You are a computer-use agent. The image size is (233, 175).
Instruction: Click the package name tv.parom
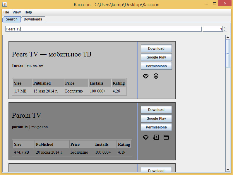(40, 127)
